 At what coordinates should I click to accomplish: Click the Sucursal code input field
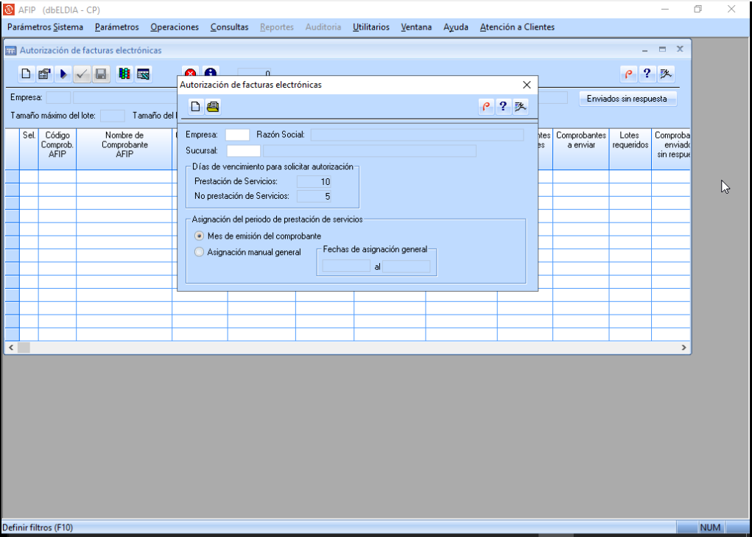click(244, 151)
